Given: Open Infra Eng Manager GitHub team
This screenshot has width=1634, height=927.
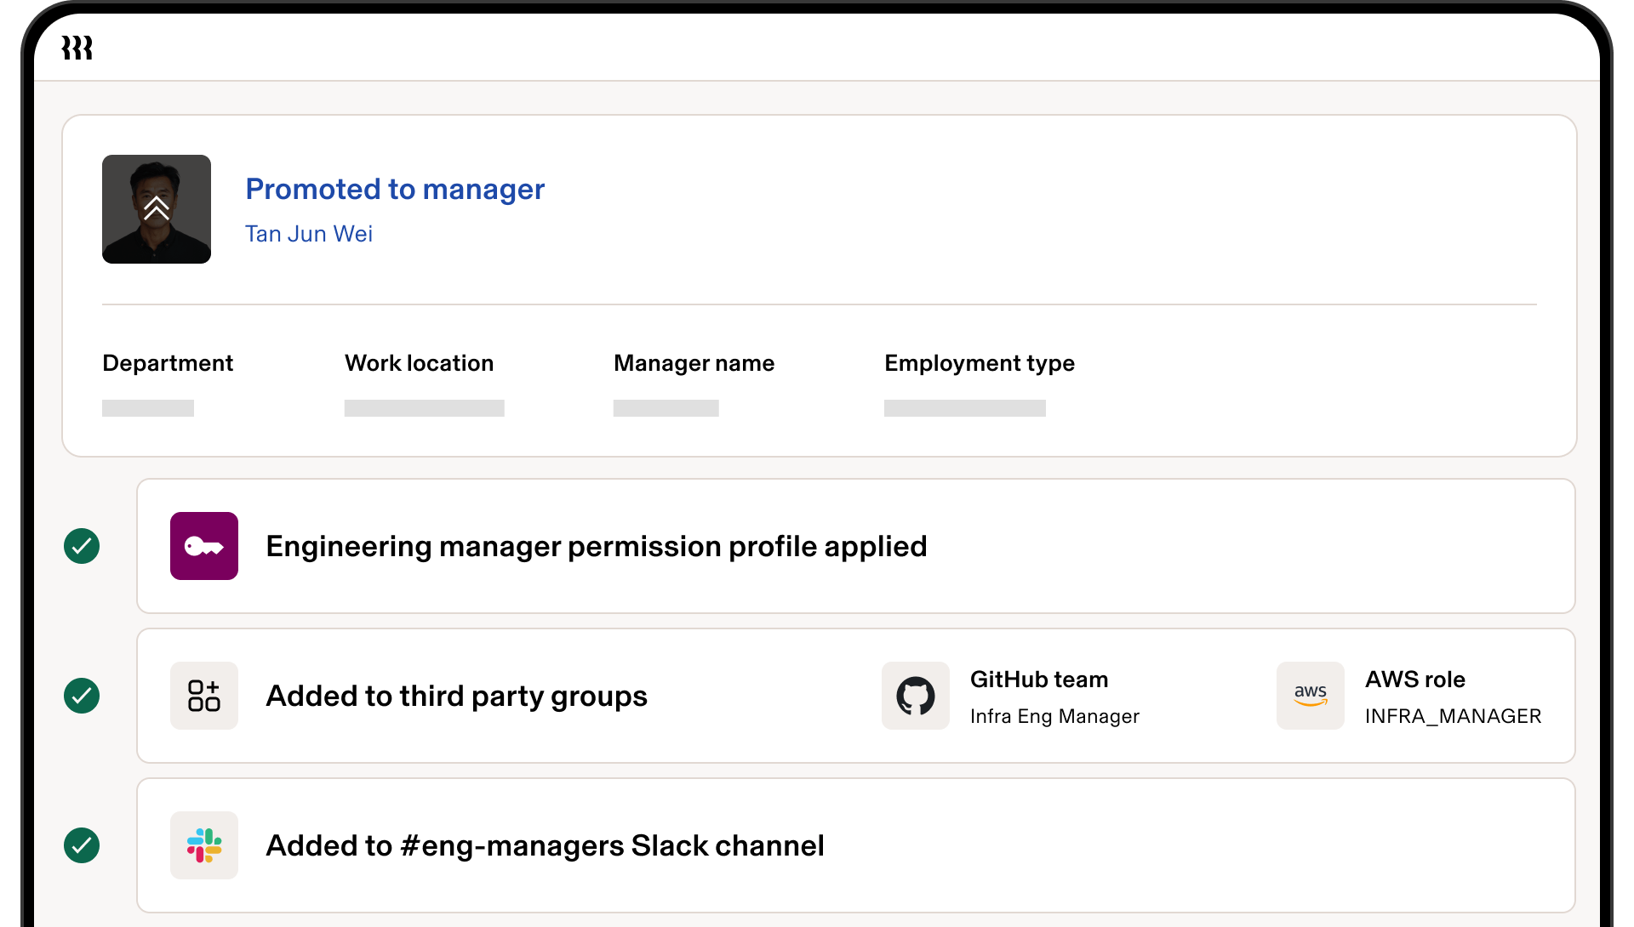Looking at the screenshot, I should pos(1054,716).
